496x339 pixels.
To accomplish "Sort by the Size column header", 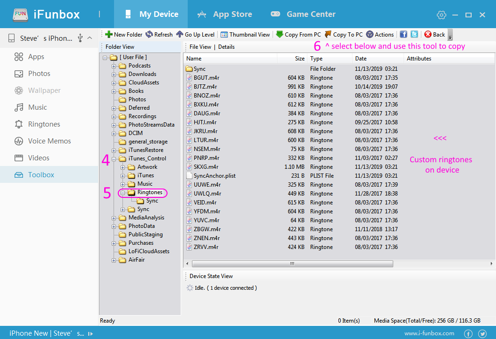I will pos(293,59).
